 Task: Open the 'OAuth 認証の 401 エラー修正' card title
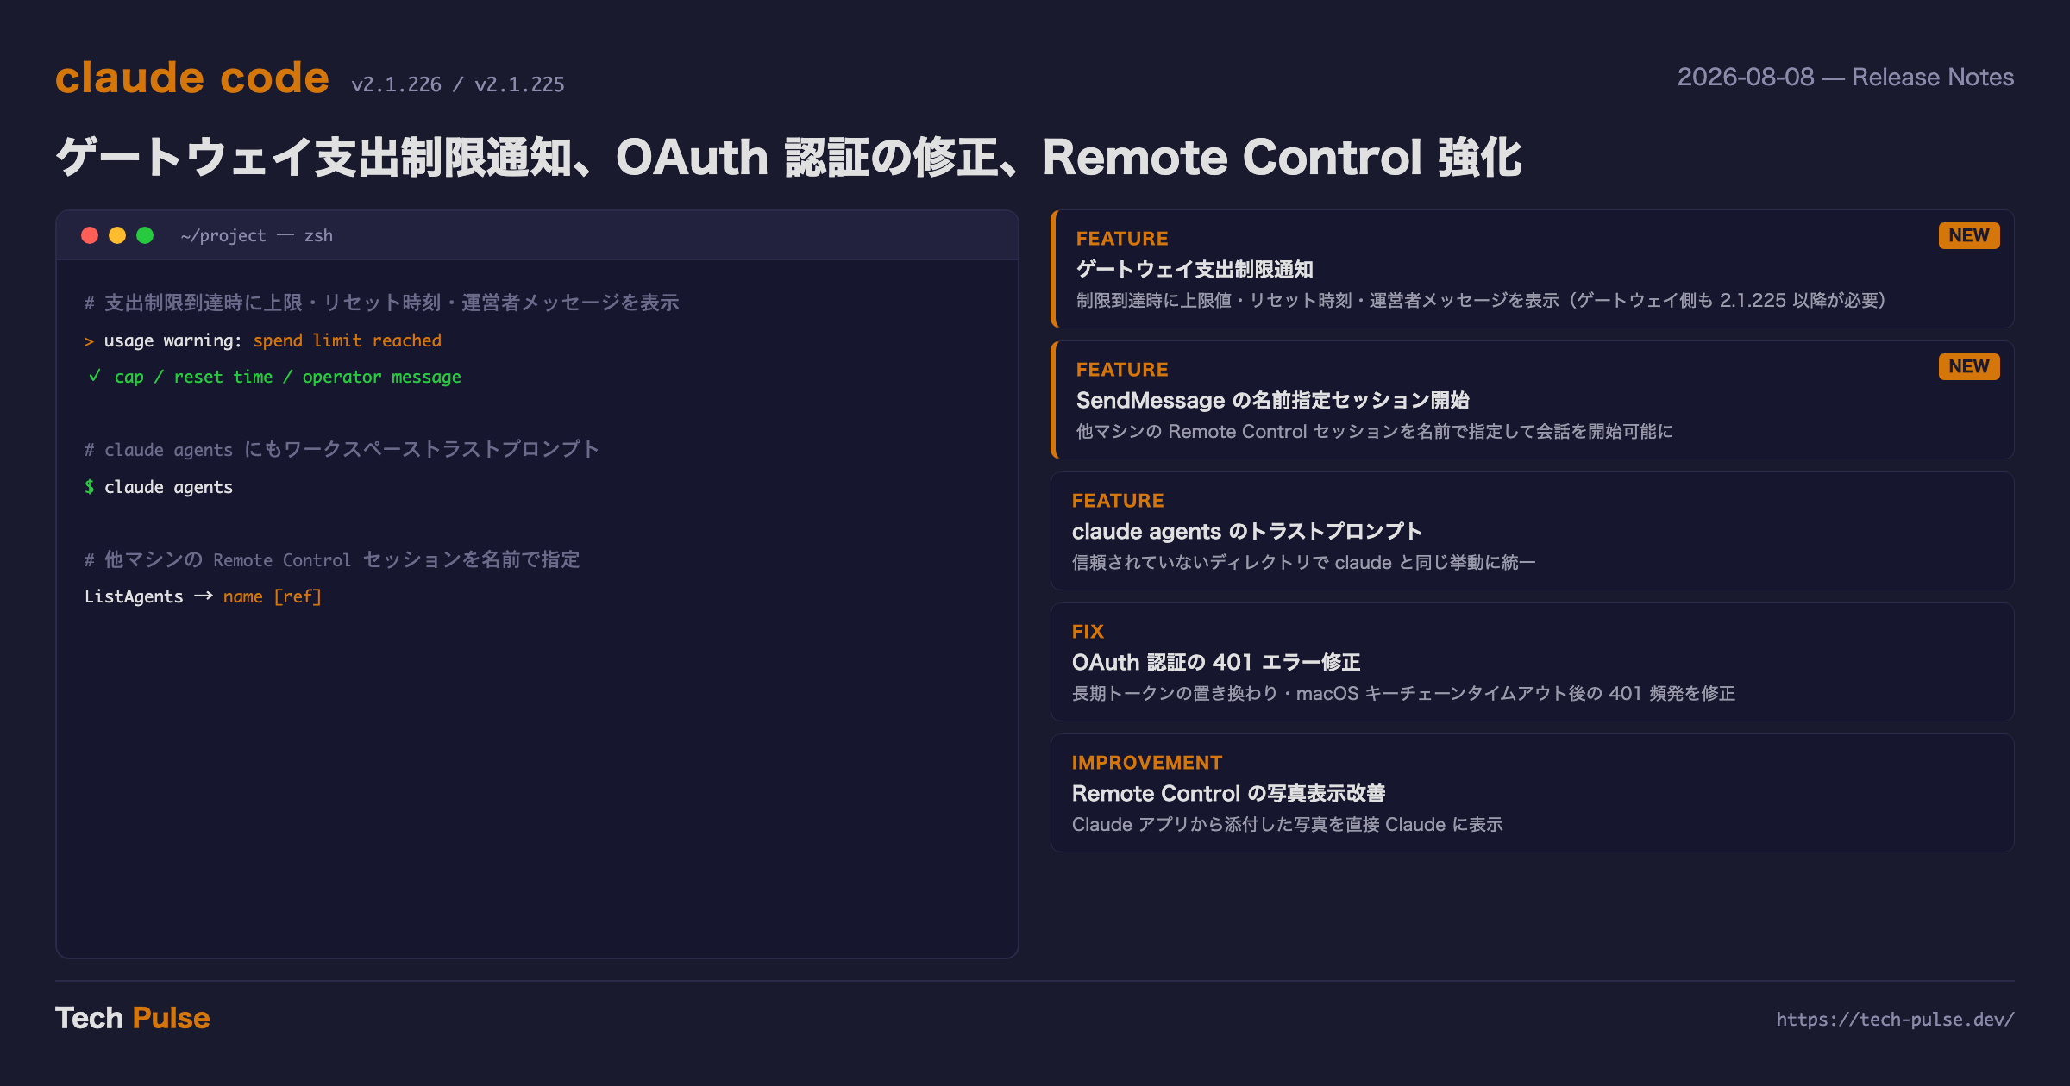[x=1216, y=662]
